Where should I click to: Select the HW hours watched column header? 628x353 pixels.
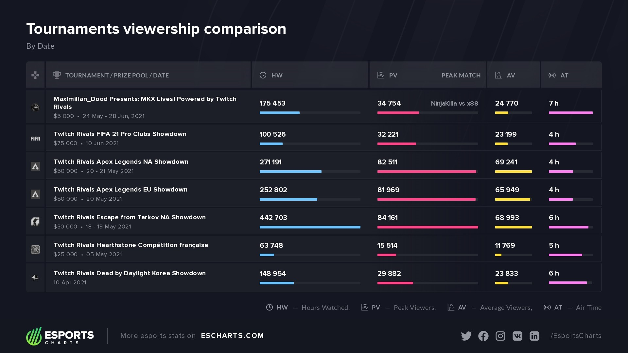tap(277, 75)
